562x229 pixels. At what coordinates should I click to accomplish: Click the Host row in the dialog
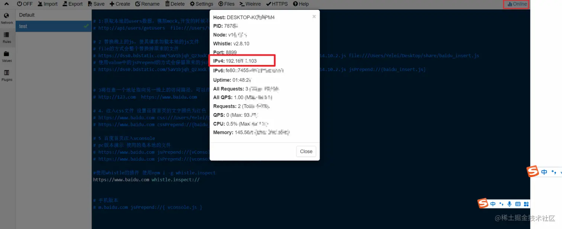pyautogui.click(x=244, y=17)
